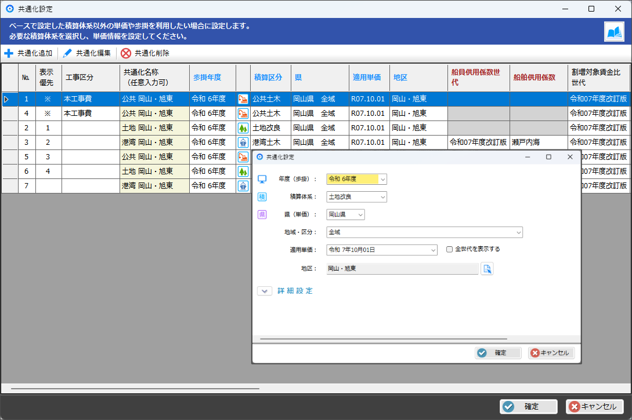Open the 県(単価) dropdown

click(x=360, y=215)
